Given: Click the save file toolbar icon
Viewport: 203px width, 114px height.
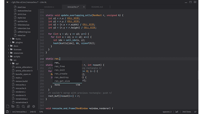Looking at the screenshot, I should tap(18, 106).
